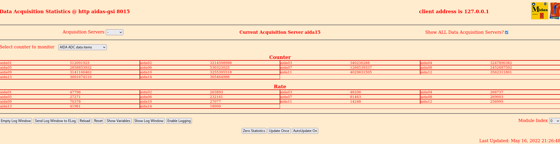560x144 pixels.
Task: Click the Show Log Window button
Action: (x=149, y=121)
